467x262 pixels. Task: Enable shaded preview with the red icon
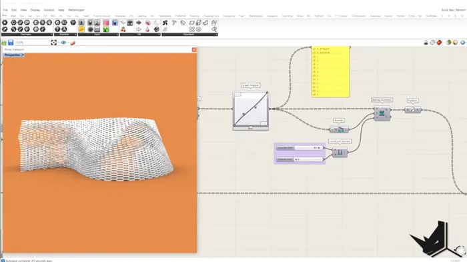pyautogui.click(x=439, y=43)
